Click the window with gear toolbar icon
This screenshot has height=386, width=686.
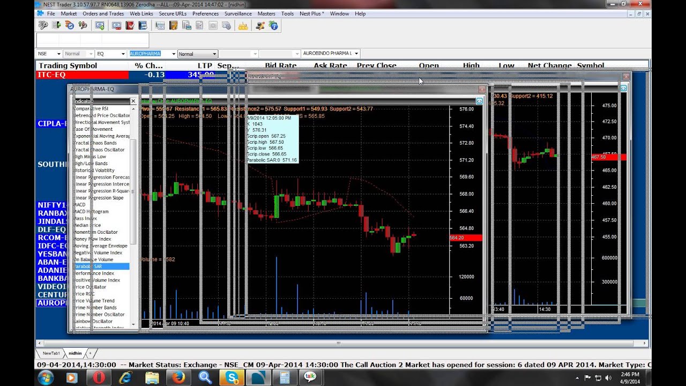pos(226,25)
